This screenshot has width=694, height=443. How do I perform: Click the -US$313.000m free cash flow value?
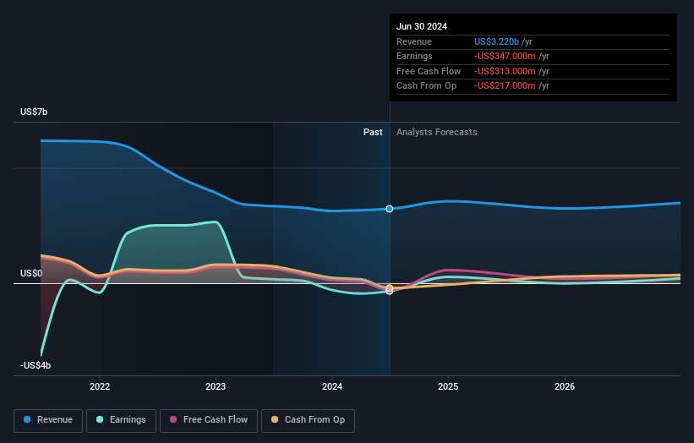point(505,71)
